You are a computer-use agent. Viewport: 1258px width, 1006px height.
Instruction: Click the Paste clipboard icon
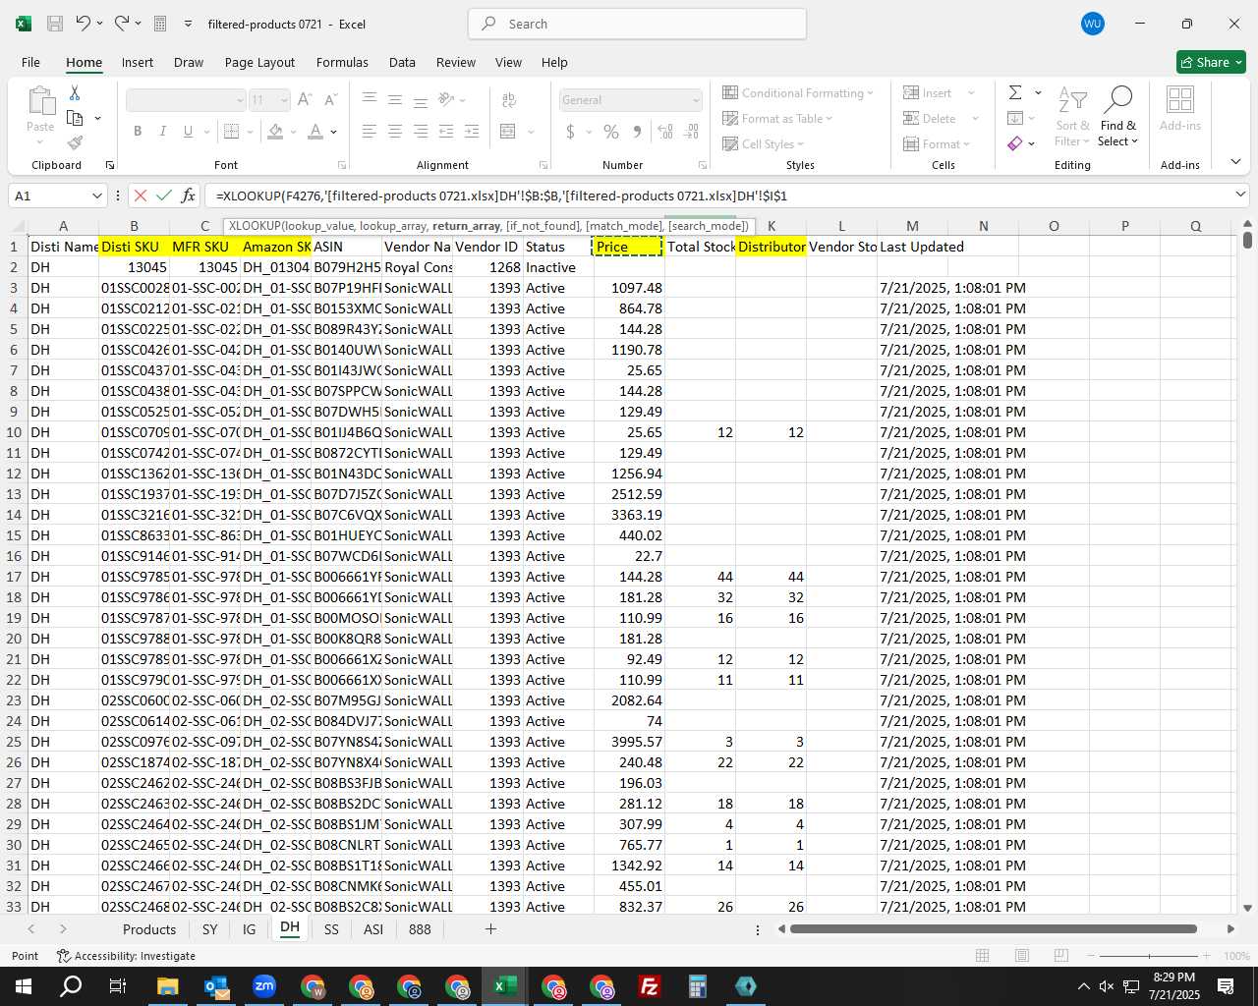[x=40, y=101]
